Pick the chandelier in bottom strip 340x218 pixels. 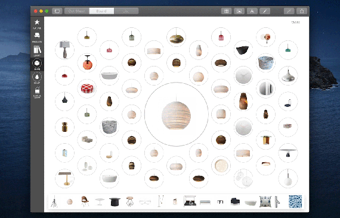point(129,201)
